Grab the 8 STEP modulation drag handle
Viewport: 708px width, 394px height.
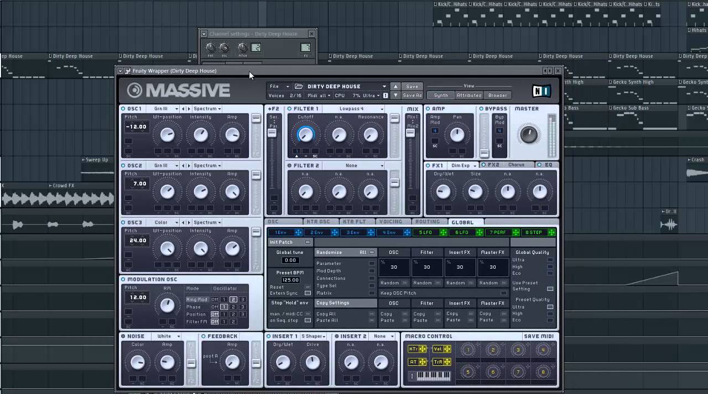coord(551,232)
